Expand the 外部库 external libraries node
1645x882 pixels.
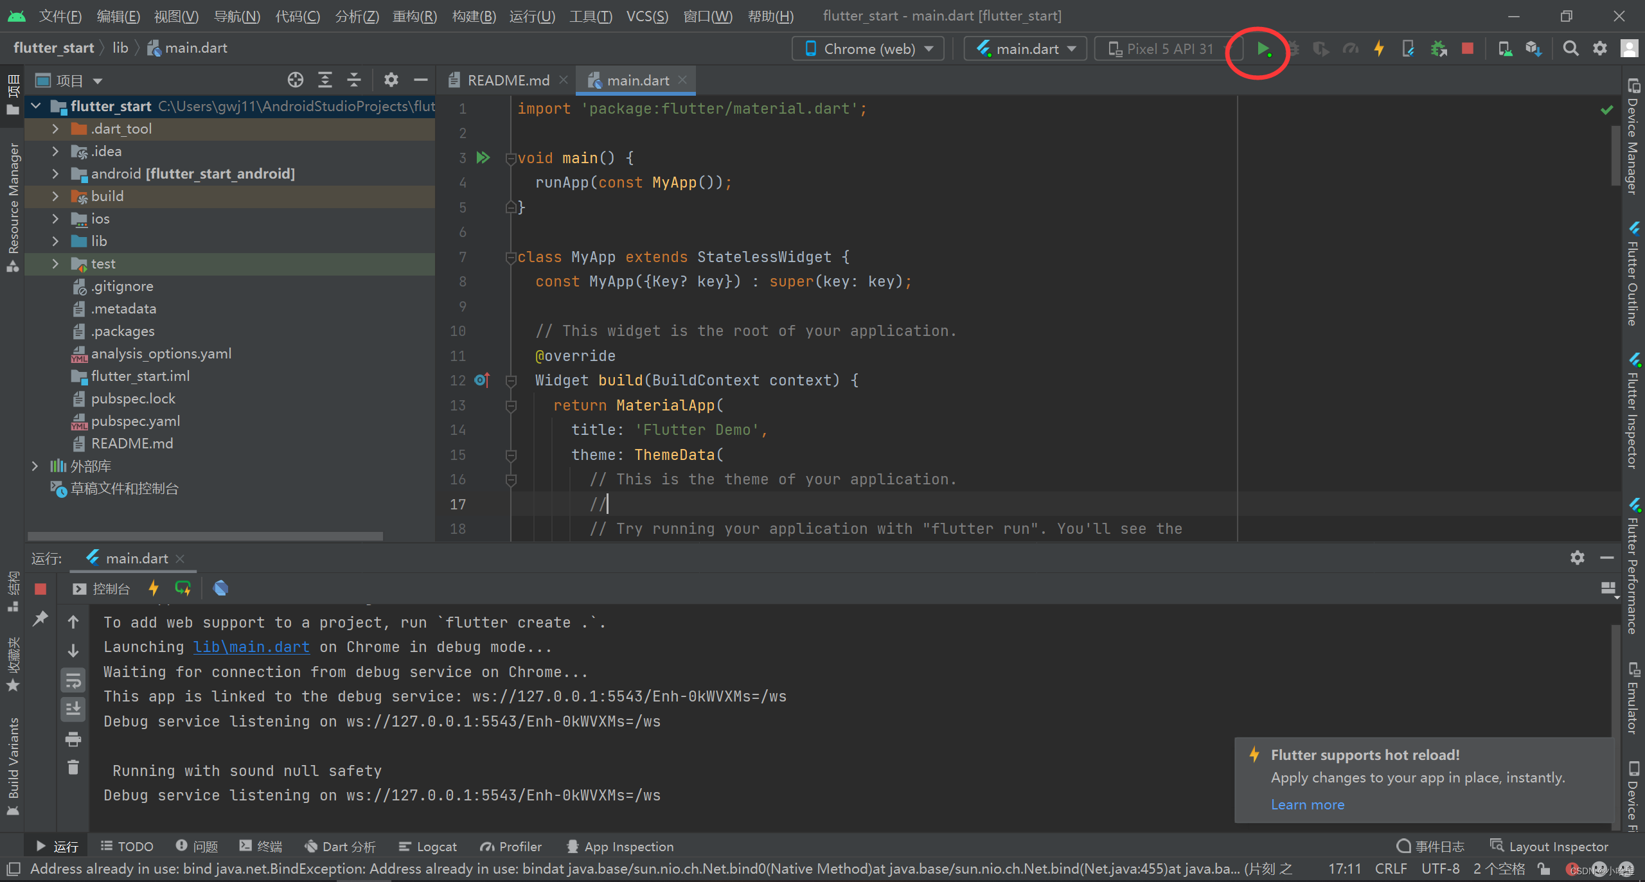point(35,466)
